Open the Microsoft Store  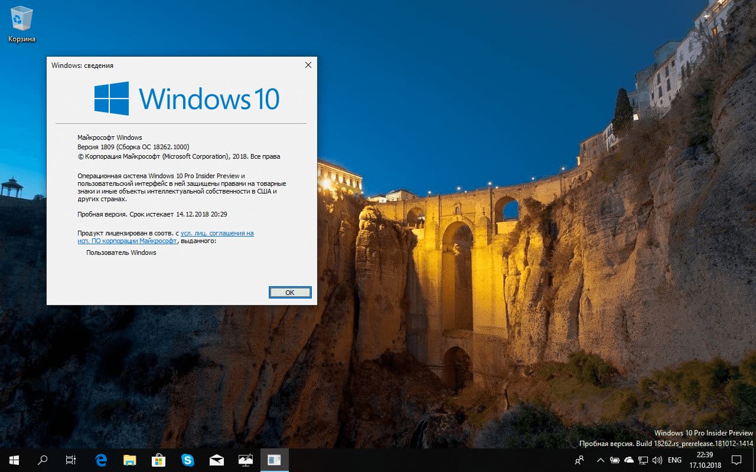coord(158,460)
